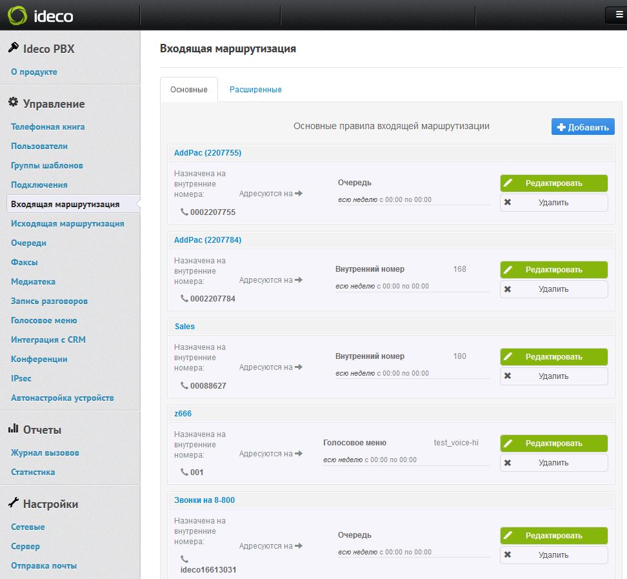The image size is (627, 579).
Task: Click the gear icon next to Управление
Action: [13, 103]
